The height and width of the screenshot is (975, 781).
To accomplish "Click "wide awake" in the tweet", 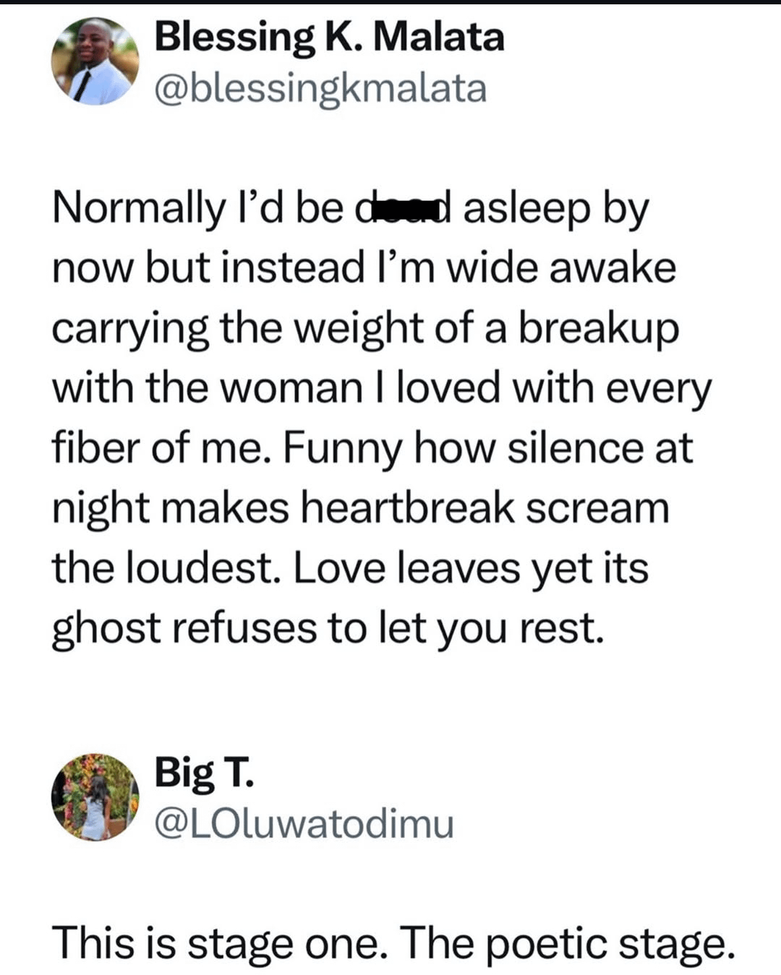I will point(561,267).
